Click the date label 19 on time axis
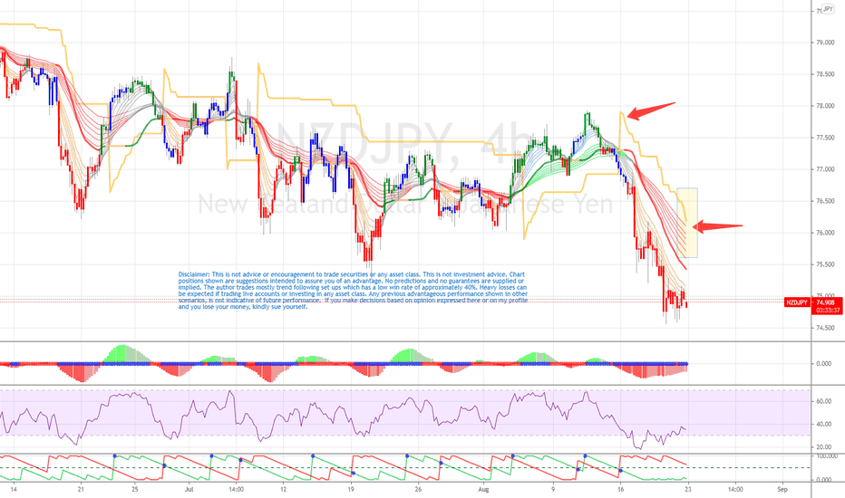Image resolution: width=845 pixels, height=498 pixels. pos(351,489)
